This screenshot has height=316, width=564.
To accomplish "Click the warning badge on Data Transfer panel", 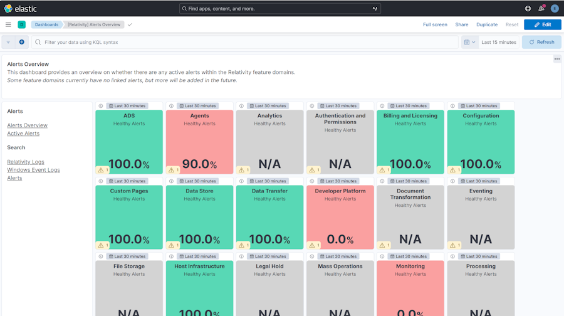I will point(244,245).
